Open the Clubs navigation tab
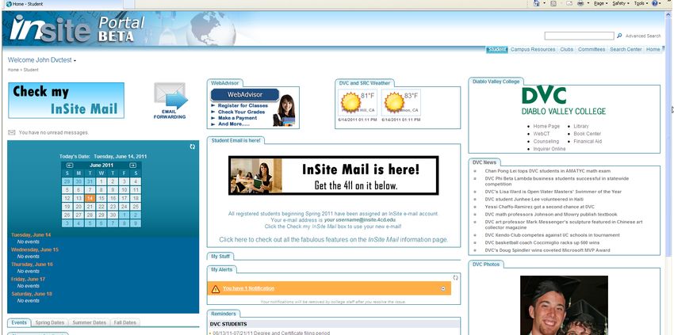 (566, 49)
